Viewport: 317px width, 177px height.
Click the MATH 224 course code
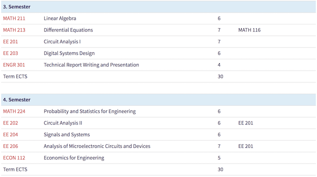pyautogui.click(x=14, y=111)
